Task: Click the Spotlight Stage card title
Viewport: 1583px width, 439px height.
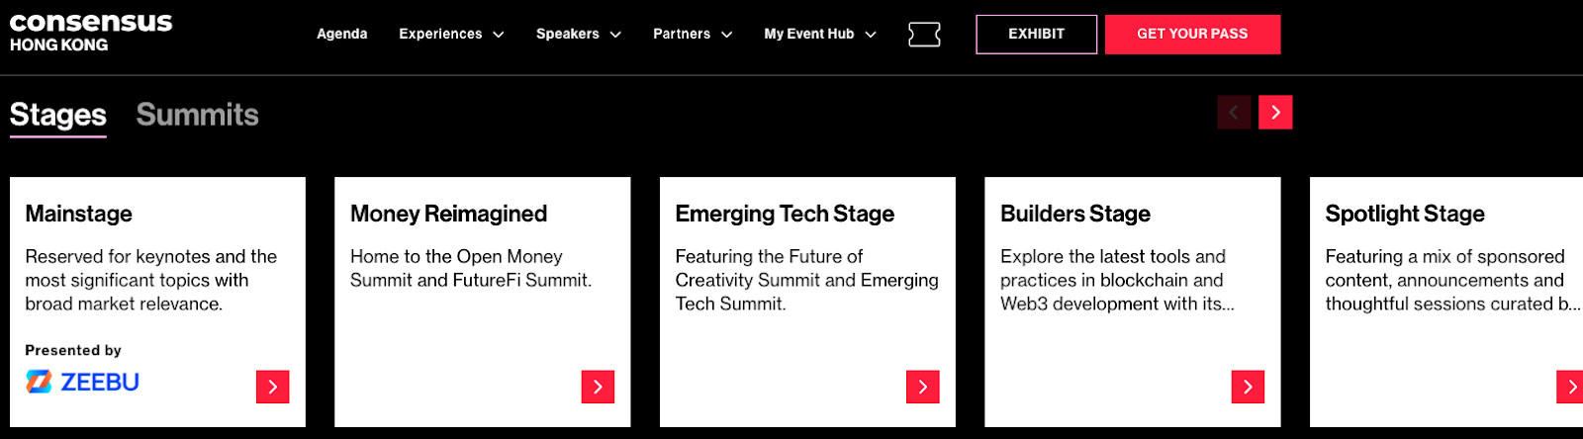Action: [x=1405, y=214]
